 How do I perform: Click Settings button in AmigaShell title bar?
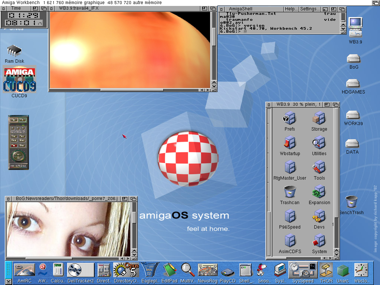(309, 9)
